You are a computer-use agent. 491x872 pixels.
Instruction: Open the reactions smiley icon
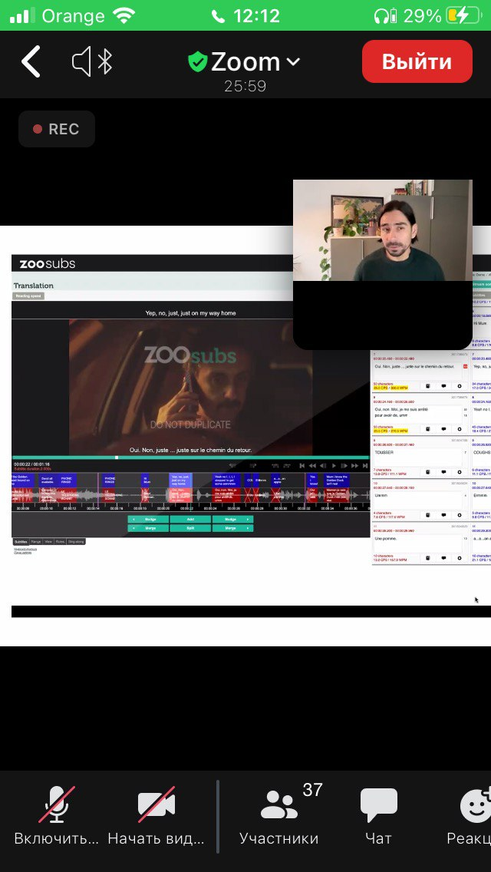click(476, 815)
